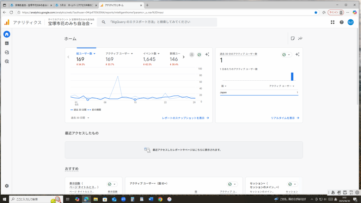Open the Explore icon in the left sidebar
Screen dimensions: 361x203
click(x=7, y=53)
